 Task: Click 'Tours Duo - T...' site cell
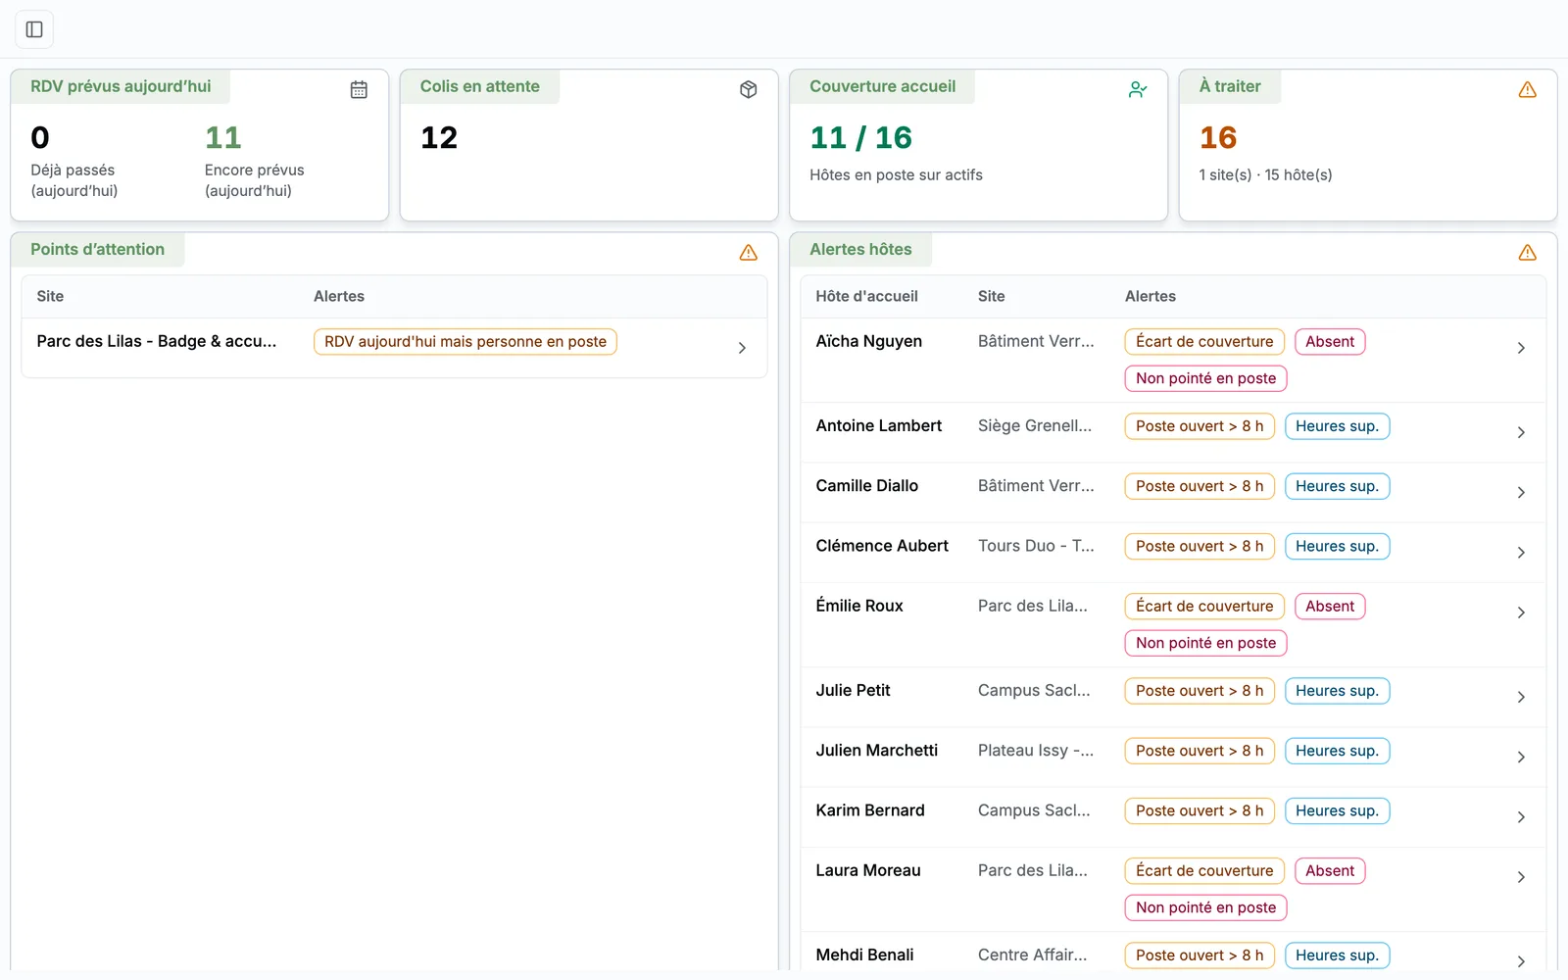[x=1036, y=546]
